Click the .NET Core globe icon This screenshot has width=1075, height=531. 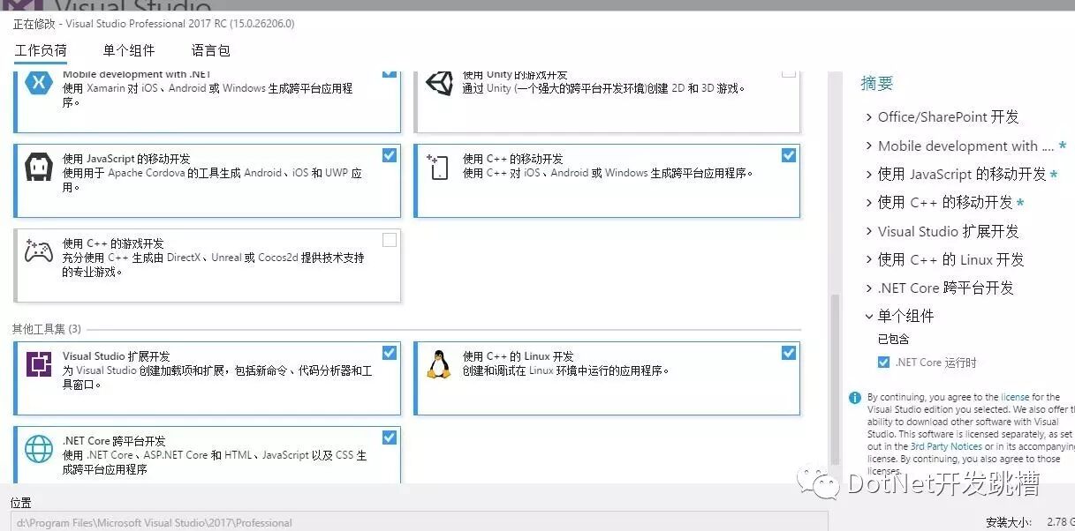(x=38, y=448)
